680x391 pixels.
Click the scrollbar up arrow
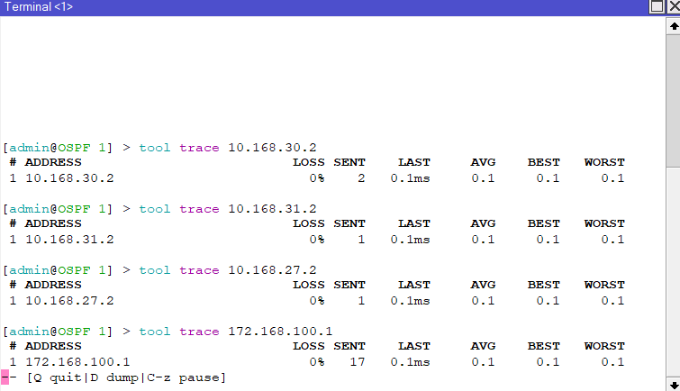pos(673,24)
